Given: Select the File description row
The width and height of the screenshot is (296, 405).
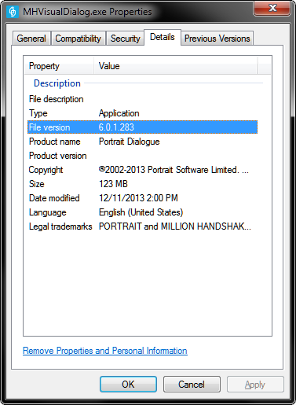Looking at the screenshot, I should point(142,99).
